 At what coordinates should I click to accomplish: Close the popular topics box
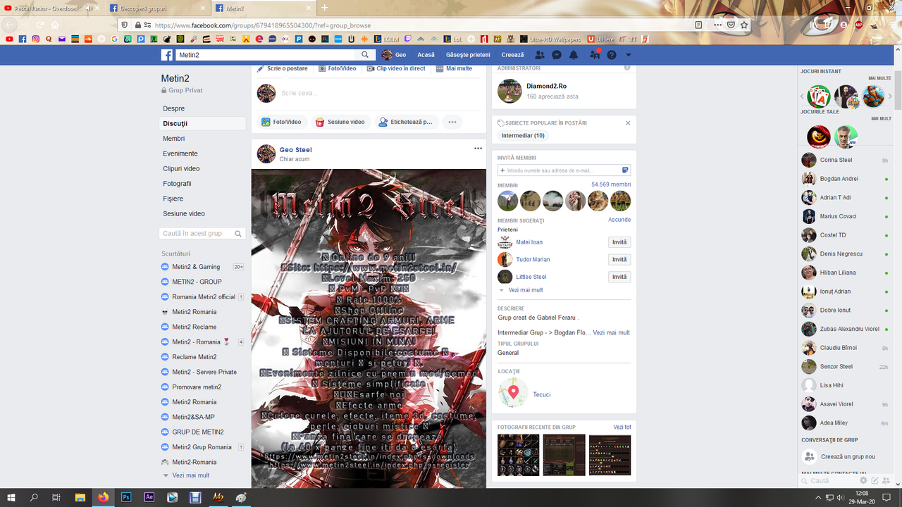click(628, 123)
